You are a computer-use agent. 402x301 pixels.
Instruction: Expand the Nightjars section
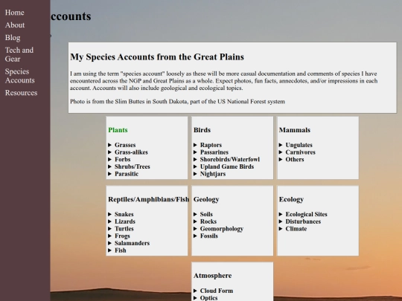(210, 174)
